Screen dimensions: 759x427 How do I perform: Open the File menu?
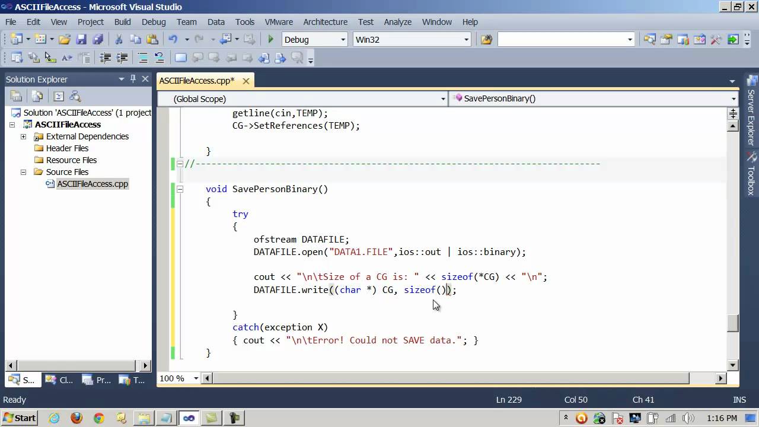coord(11,22)
